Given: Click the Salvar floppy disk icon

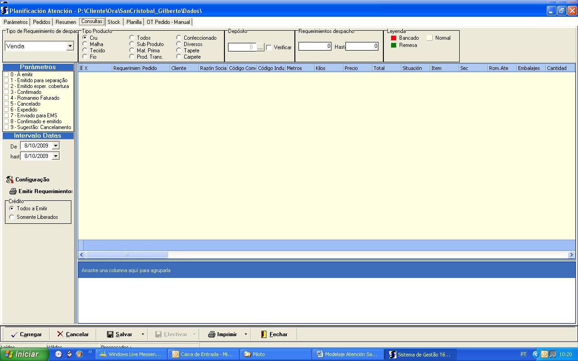Looking at the screenshot, I should click(x=110, y=334).
